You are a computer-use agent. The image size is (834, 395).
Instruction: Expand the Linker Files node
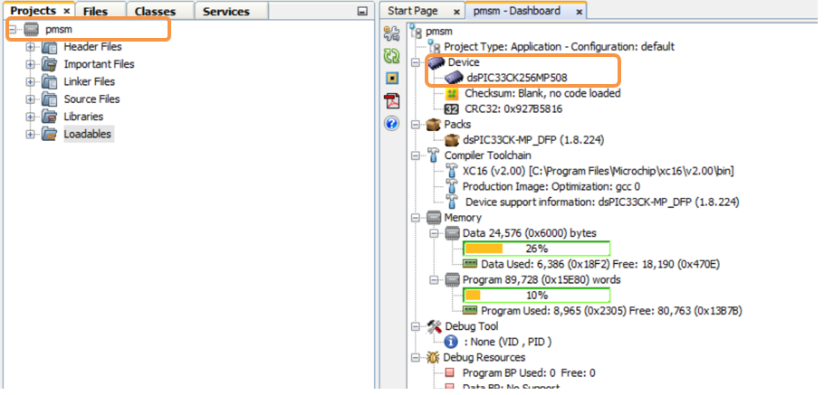tap(30, 82)
